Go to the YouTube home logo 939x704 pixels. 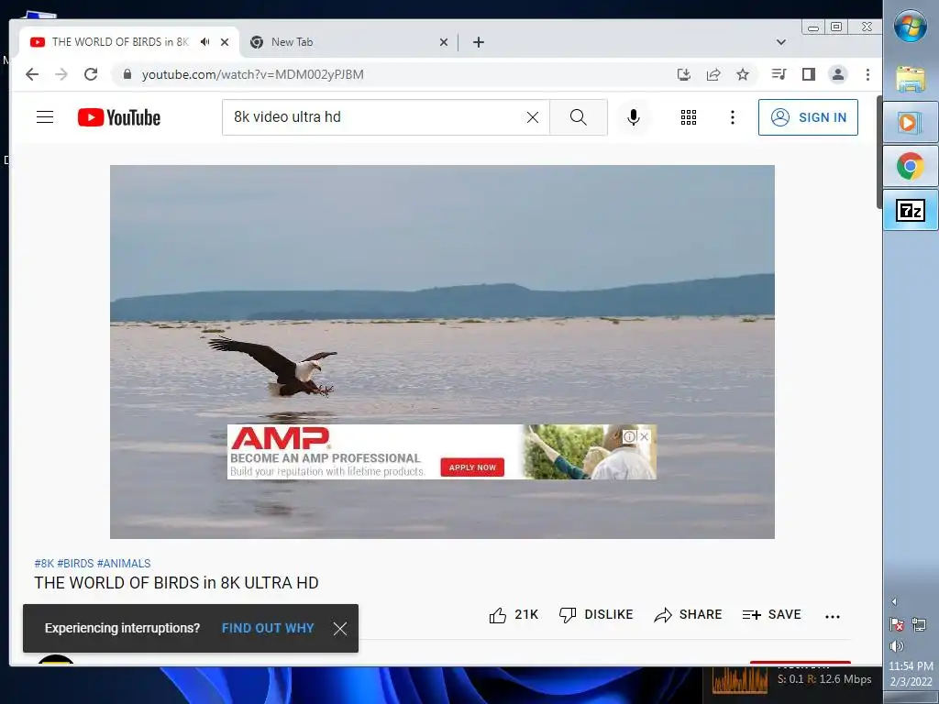point(119,117)
